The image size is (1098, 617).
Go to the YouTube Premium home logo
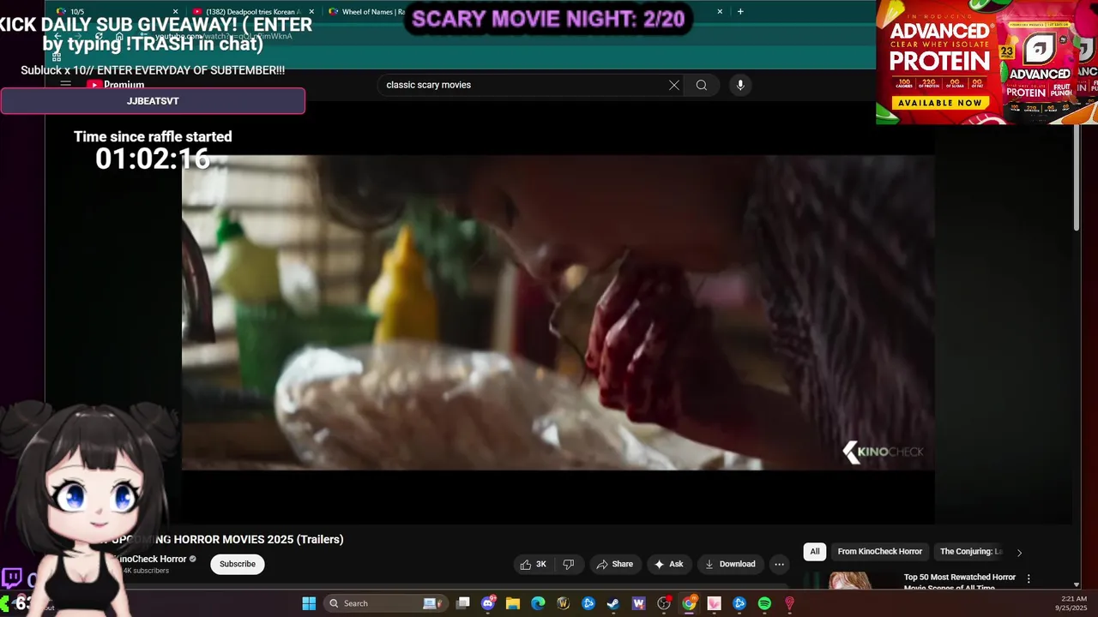point(115,85)
